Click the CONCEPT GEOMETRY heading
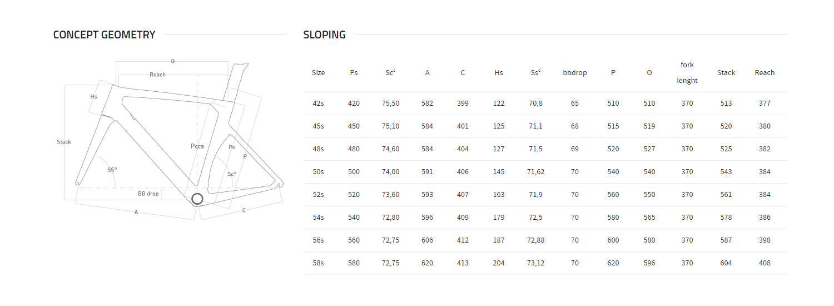Image resolution: width=834 pixels, height=306 pixels. coord(104,35)
